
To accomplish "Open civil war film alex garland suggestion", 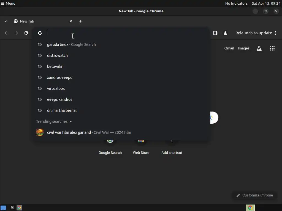I will (121, 132).
